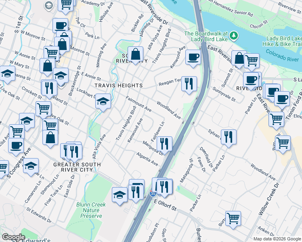The width and height of the screenshot is (302, 242).
Task: Select the grocery cart marker on Burton Dr right side
Action: [283, 144]
